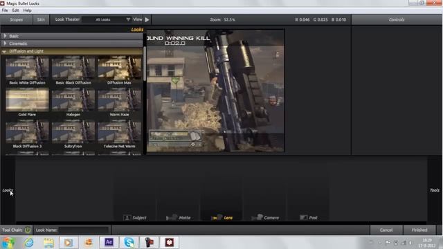Image resolution: width=443 pixels, height=249 pixels.
Task: Open the media player taskbar icon
Action: tap(69, 243)
